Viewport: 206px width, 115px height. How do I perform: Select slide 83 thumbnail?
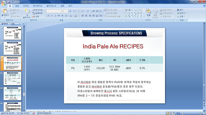pos(13,94)
